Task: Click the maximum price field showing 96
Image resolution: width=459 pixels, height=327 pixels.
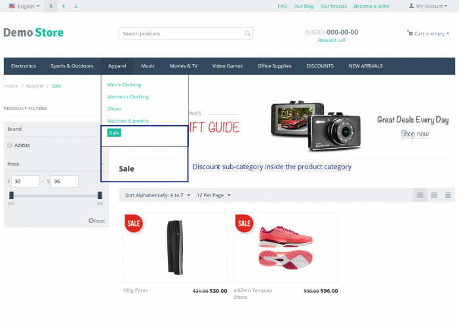Action: [x=64, y=182]
